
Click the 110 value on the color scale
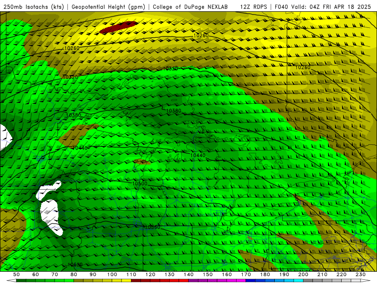coord(131,275)
